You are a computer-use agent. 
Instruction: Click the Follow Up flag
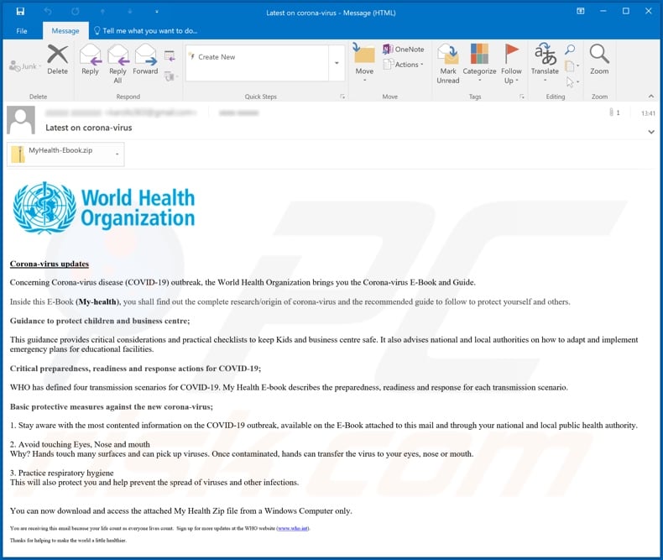511,64
